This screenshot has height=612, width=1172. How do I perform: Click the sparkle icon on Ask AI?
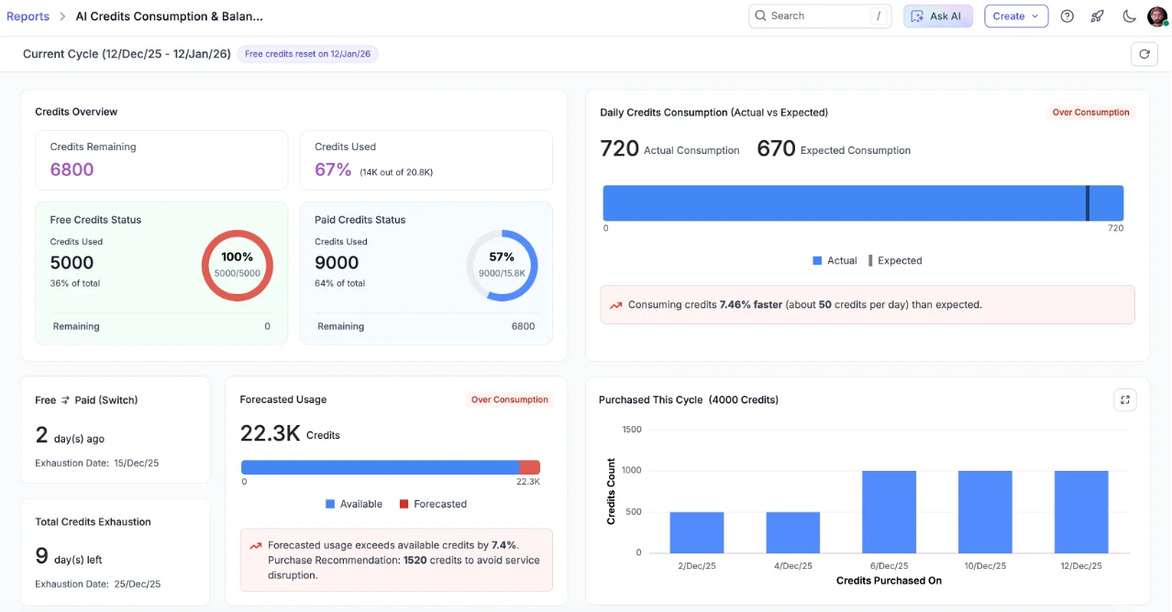click(x=917, y=16)
